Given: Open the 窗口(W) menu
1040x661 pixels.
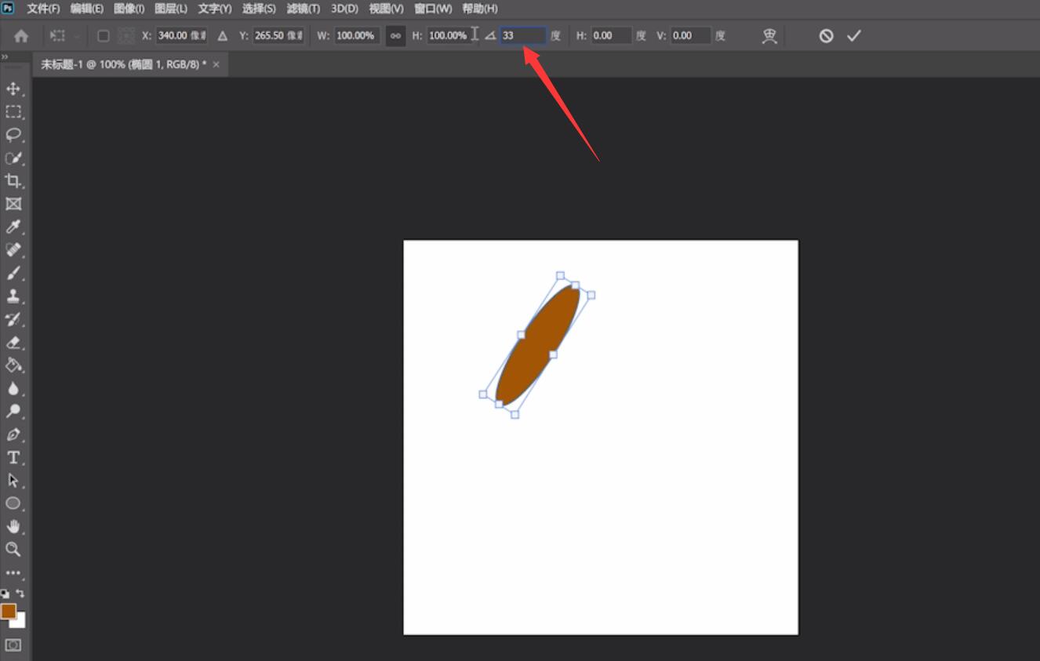Looking at the screenshot, I should pyautogui.click(x=433, y=9).
